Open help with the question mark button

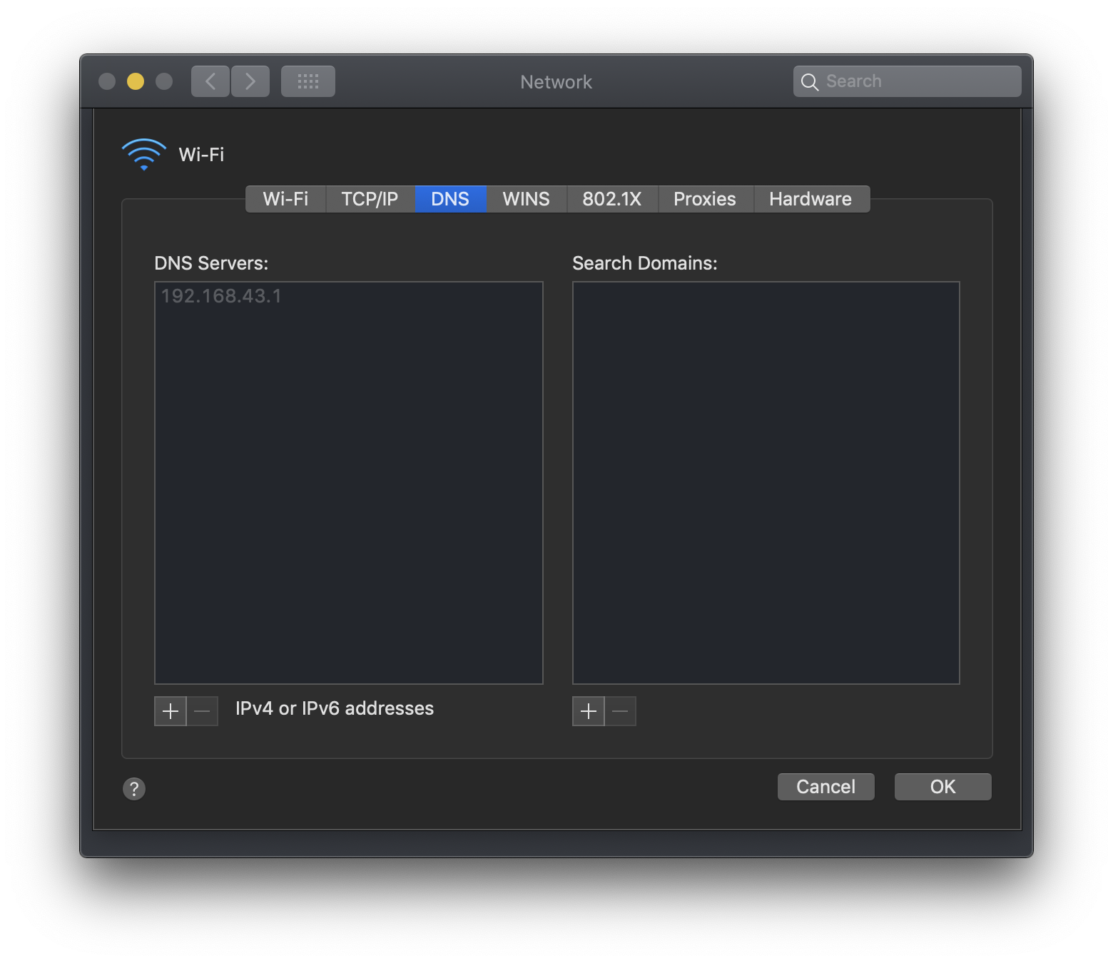click(134, 788)
